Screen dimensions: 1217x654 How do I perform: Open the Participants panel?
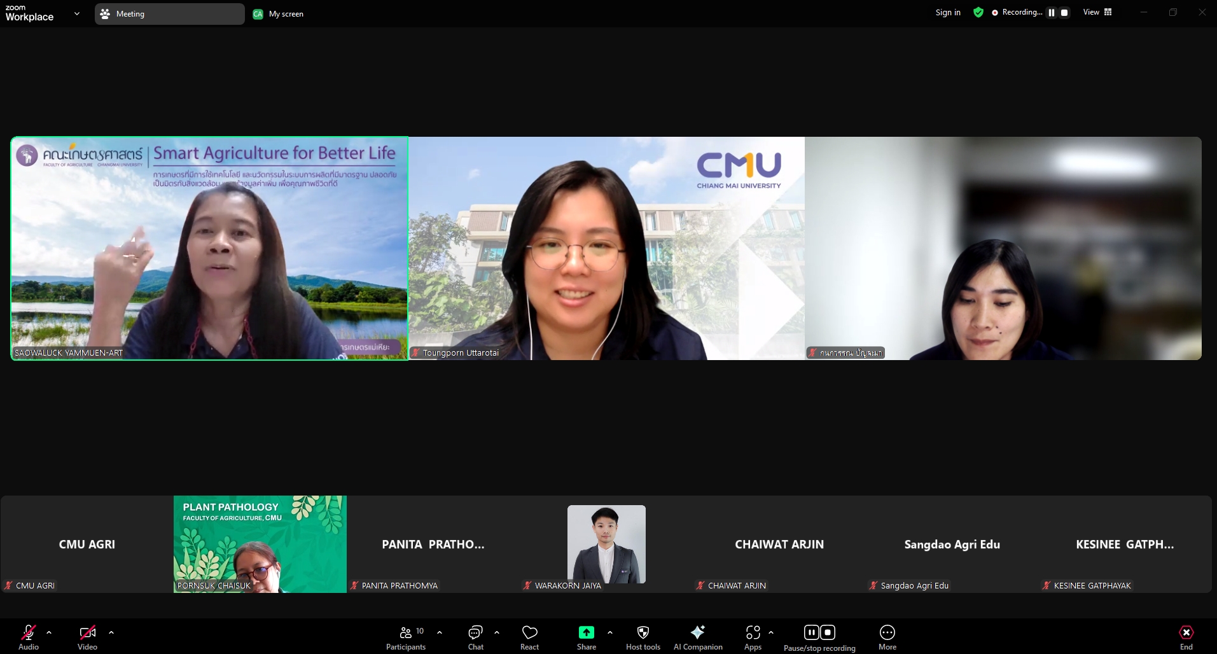406,637
